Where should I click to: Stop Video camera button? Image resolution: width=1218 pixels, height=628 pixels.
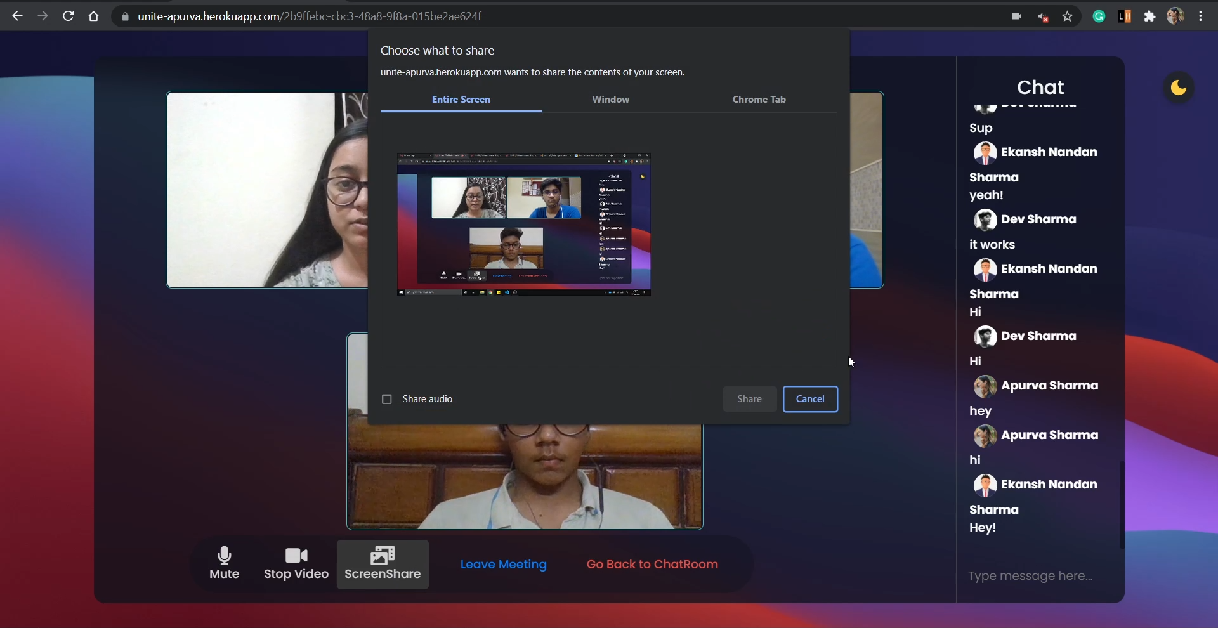click(296, 563)
